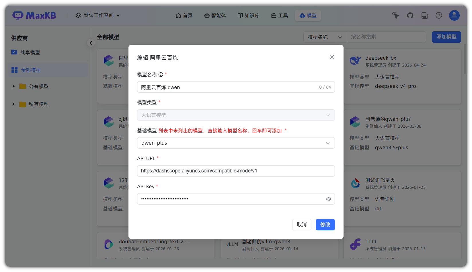Click the 取消 button
The width and height of the screenshot is (472, 272).
(x=302, y=225)
